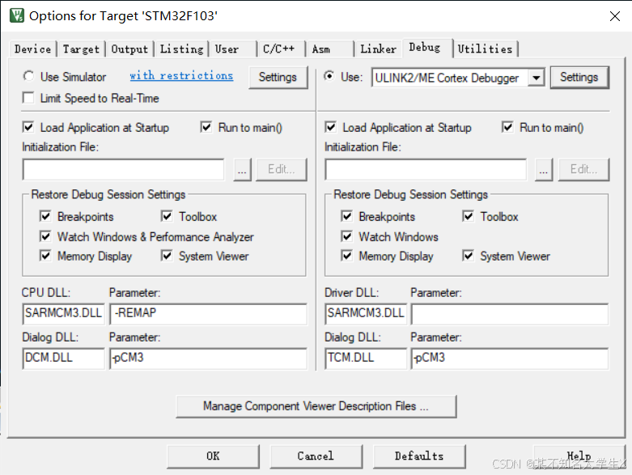Screen dimensions: 632x475
Task: Click the simulator Settings button
Action: [278, 78]
